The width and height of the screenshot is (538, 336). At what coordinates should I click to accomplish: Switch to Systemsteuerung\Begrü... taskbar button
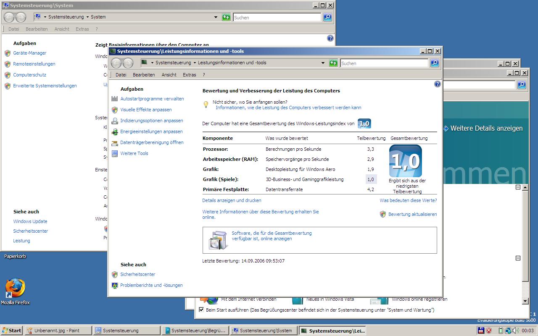pyautogui.click(x=195, y=331)
